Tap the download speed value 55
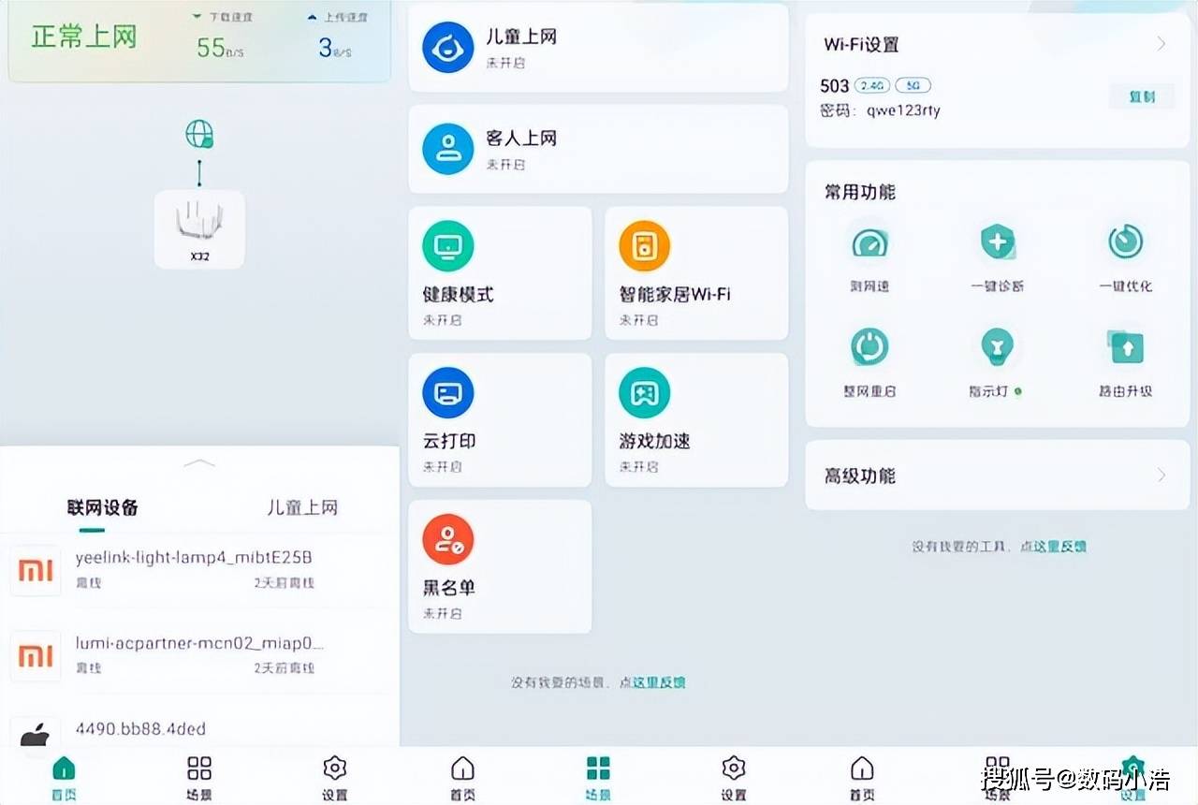Image resolution: width=1198 pixels, height=805 pixels. click(211, 47)
